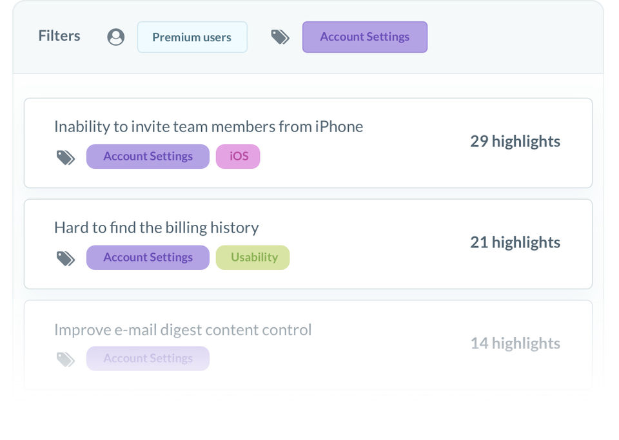Select Account Settings tag on billing insight
The height and width of the screenshot is (440, 619).
point(148,258)
